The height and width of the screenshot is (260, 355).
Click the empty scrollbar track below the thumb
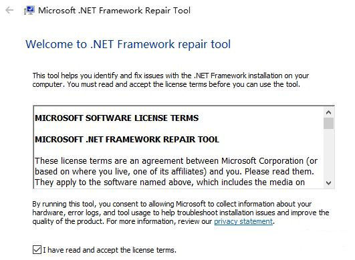(x=328, y=154)
